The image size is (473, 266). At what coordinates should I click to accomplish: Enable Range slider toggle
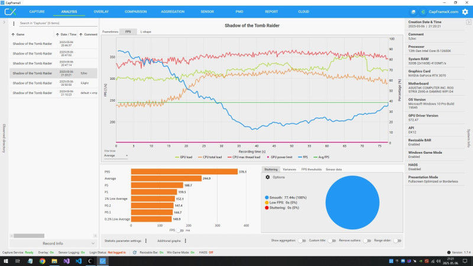(397, 241)
